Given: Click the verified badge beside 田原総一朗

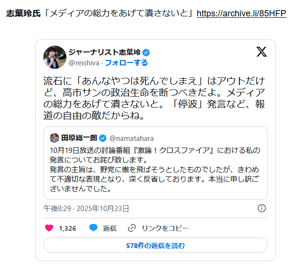Looking at the screenshot, I should point(103,138).
